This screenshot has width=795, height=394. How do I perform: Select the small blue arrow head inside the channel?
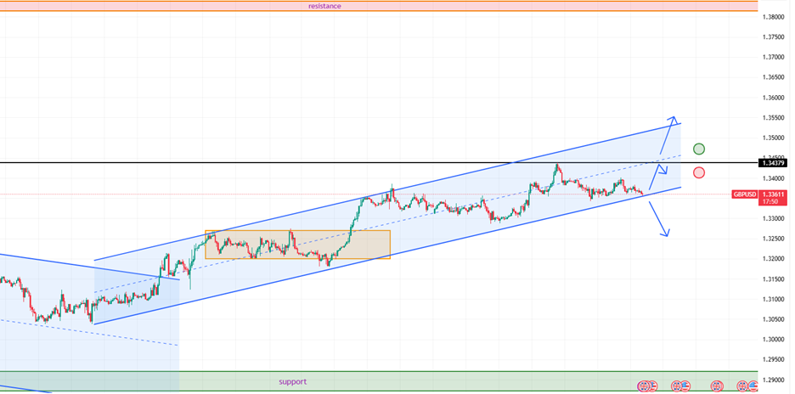(664, 171)
